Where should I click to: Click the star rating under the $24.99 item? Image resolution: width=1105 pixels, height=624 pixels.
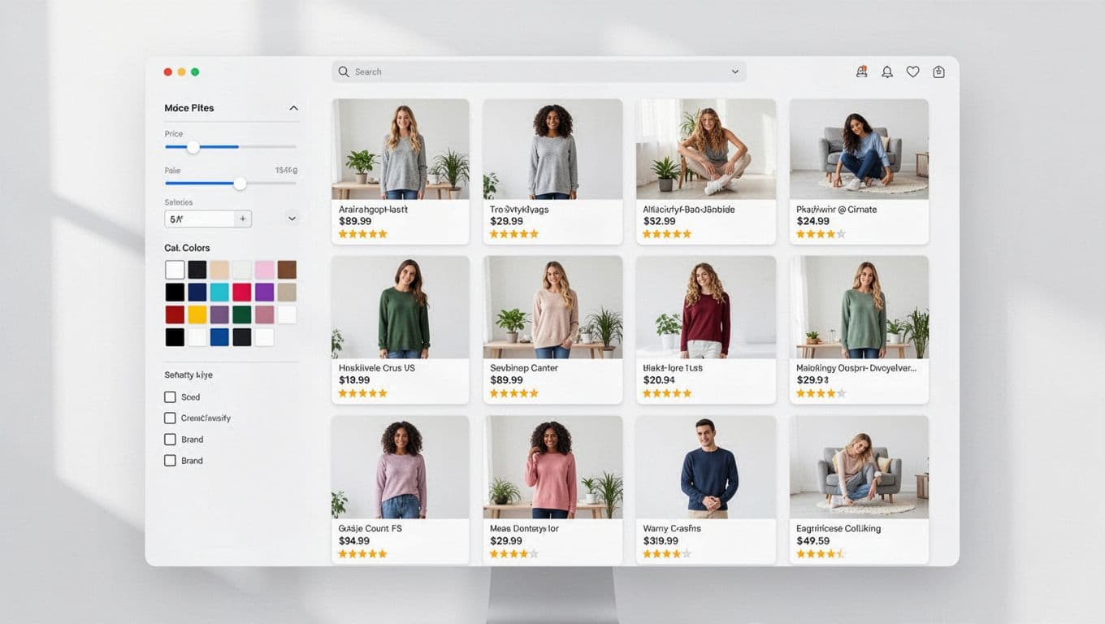(821, 234)
